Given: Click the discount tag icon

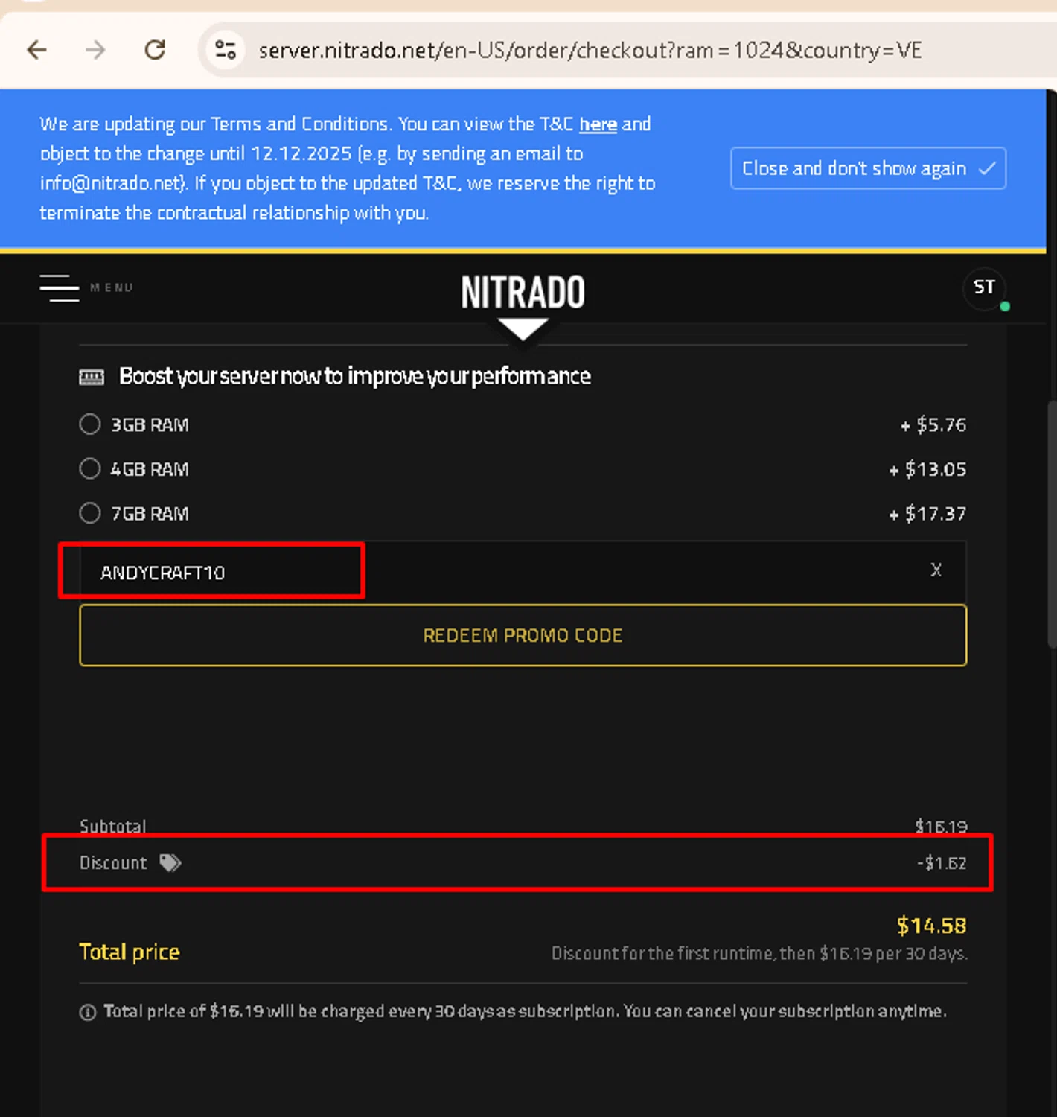Looking at the screenshot, I should coord(170,862).
